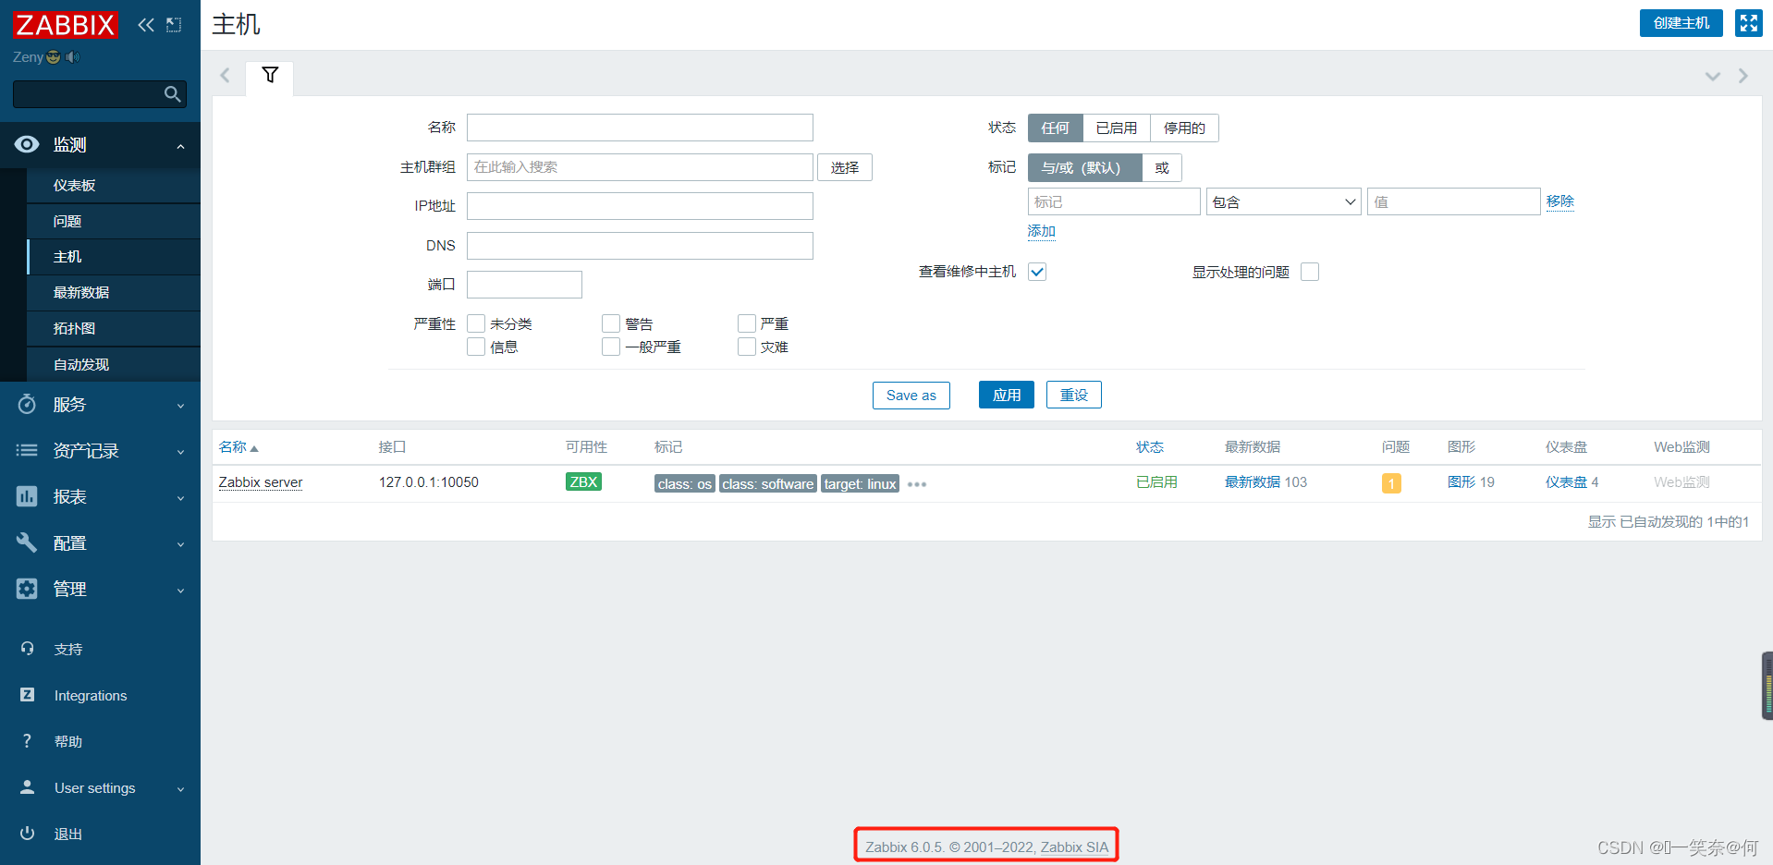Click the Save as button
Screen dimensions: 1773x865
(911, 396)
